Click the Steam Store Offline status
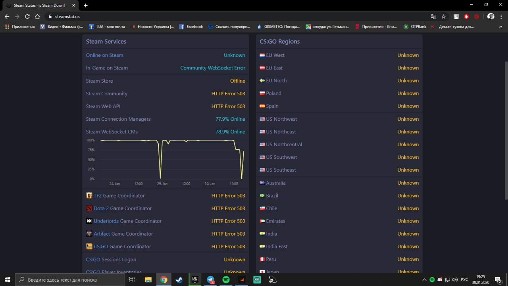 point(238,81)
